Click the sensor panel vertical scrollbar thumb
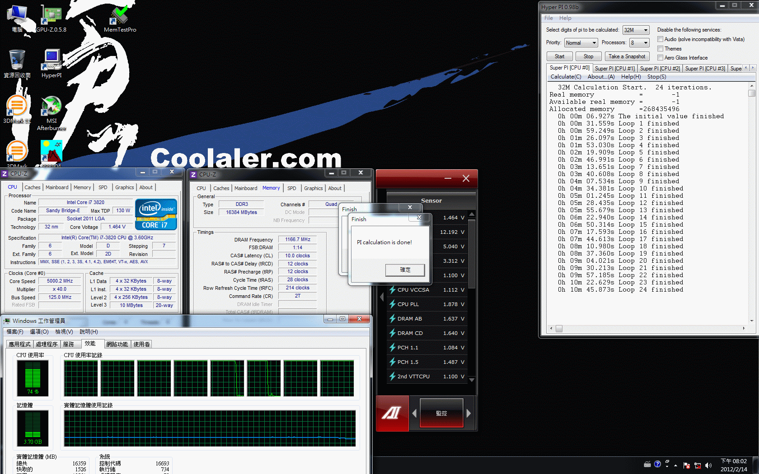Screen dimensions: 759x474 point(472,254)
